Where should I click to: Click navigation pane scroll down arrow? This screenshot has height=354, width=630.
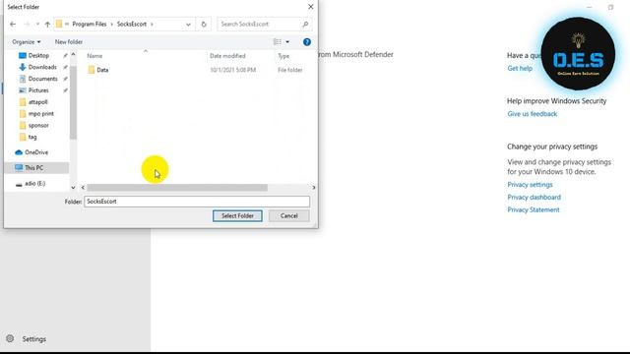point(73,187)
